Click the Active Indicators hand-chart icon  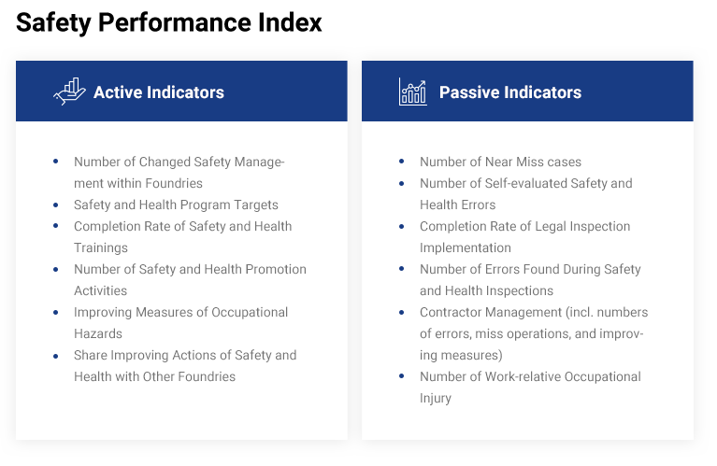pos(69,92)
